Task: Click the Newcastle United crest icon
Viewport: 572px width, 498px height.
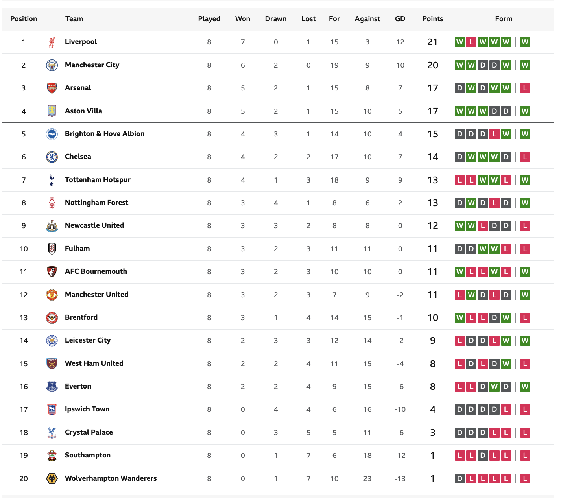Action: (52, 226)
